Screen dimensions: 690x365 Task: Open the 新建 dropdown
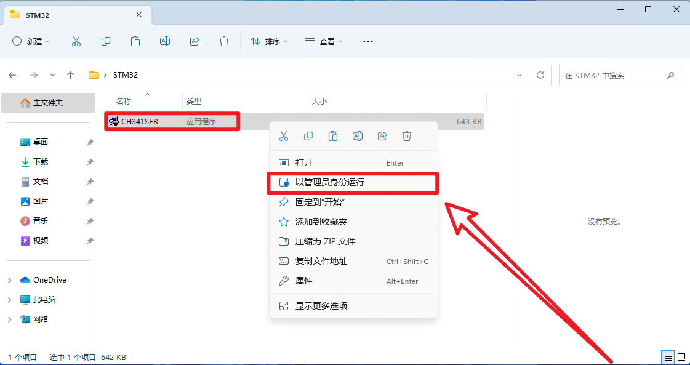point(31,41)
